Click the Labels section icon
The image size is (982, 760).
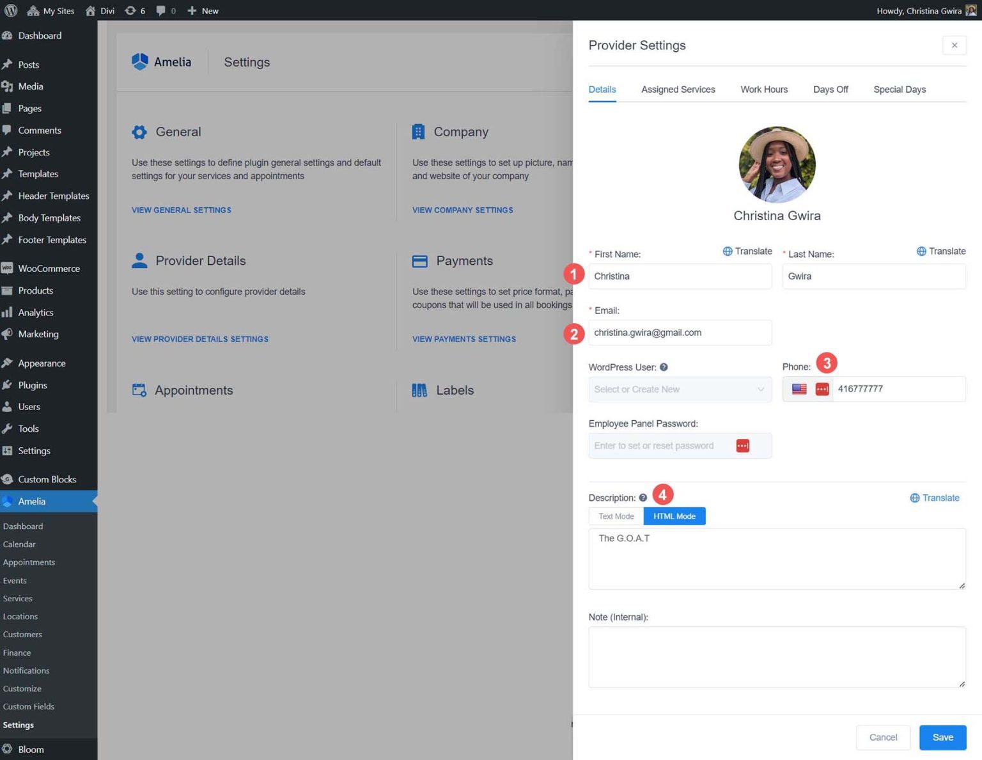[x=420, y=390]
